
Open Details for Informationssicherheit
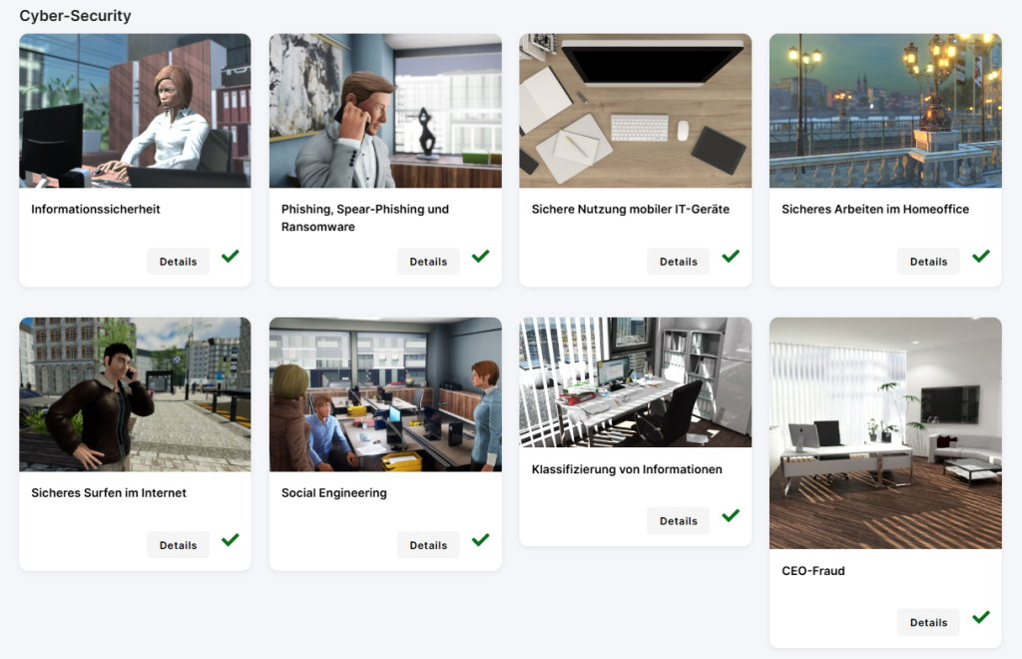[178, 262]
